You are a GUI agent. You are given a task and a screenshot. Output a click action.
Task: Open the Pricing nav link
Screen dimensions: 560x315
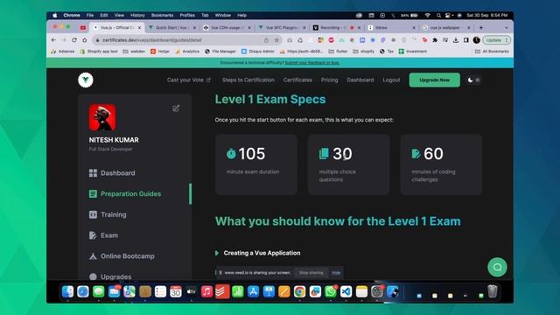pos(329,80)
